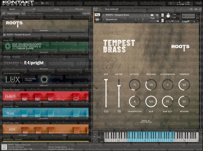This screenshot has height=151, width=203.
Task: Click the SUB OCT knob showing 70
Action: pos(168,101)
